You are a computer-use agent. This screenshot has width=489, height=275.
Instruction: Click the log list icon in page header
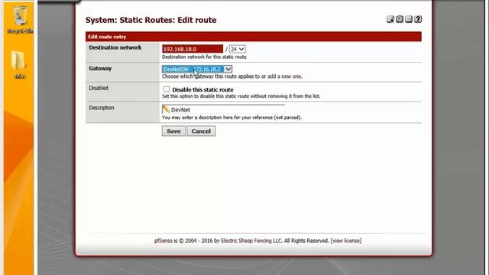click(409, 19)
